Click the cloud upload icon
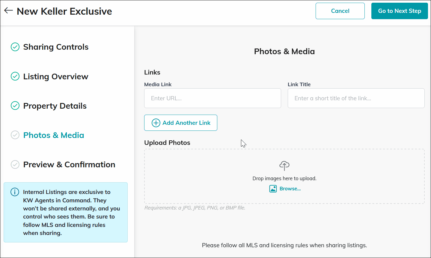This screenshot has width=431, height=258. (x=284, y=166)
